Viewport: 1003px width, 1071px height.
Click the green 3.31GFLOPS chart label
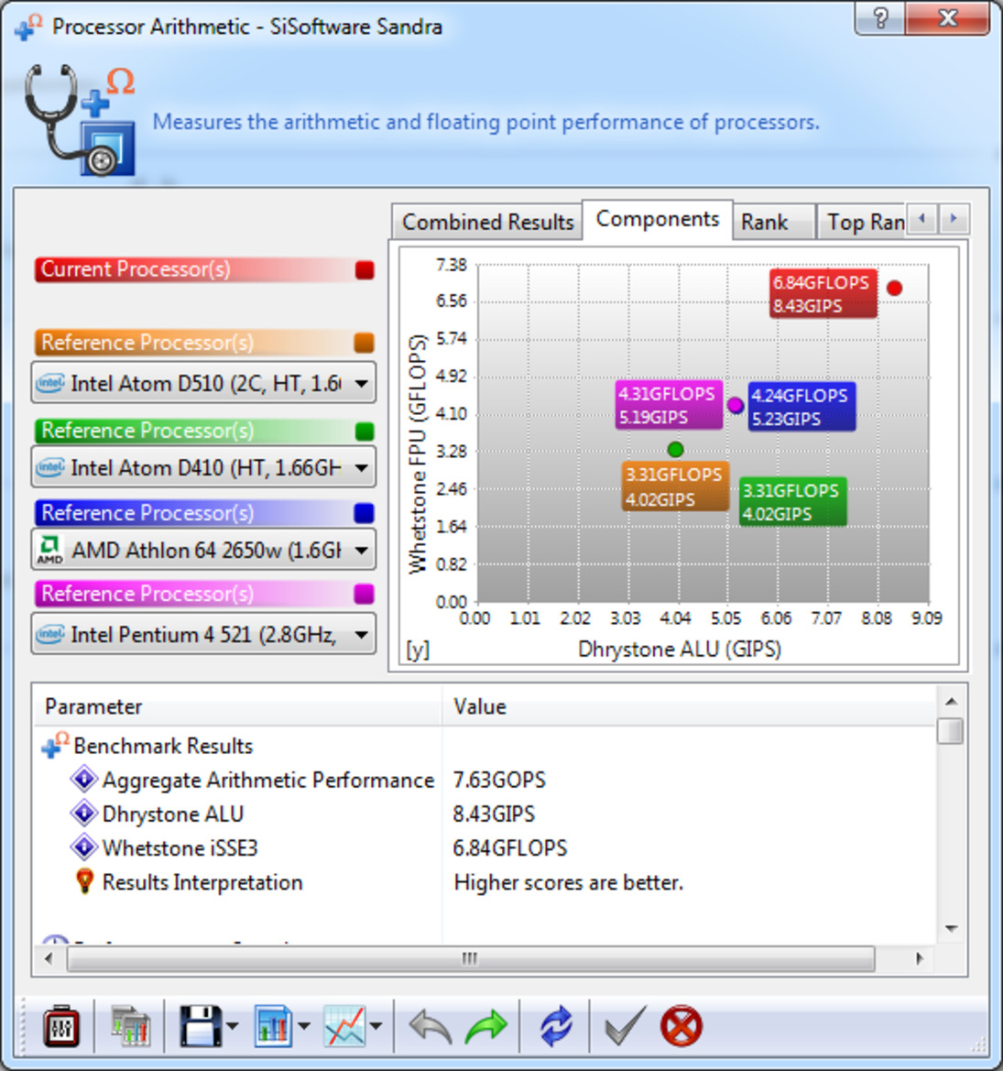pos(792,502)
